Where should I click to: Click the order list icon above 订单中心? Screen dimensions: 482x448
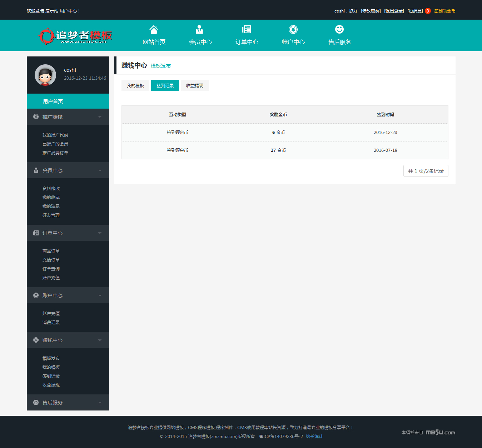click(x=247, y=29)
